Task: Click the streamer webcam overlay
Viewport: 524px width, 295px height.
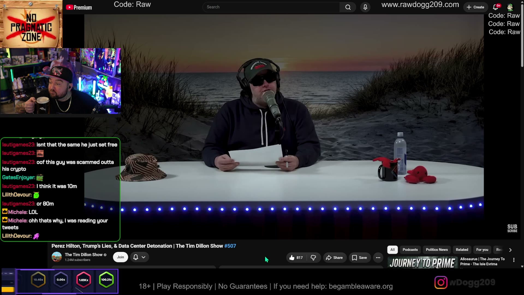Action: pos(60,81)
